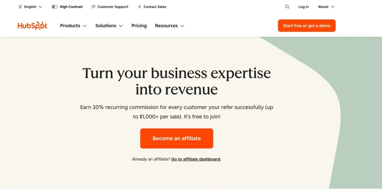This screenshot has width=382, height=190.
Task: Open search with the magnifier icon
Action: coord(287,7)
